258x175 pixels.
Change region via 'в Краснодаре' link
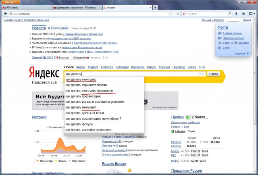click(x=59, y=28)
